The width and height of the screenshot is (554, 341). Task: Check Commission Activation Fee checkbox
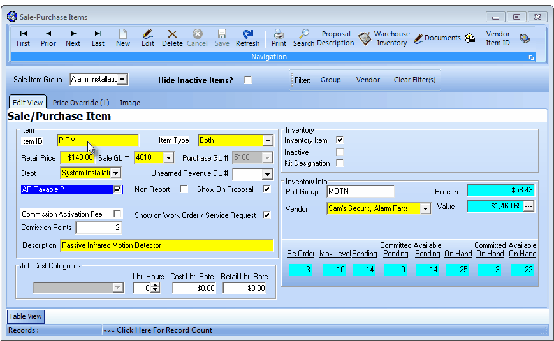click(117, 214)
